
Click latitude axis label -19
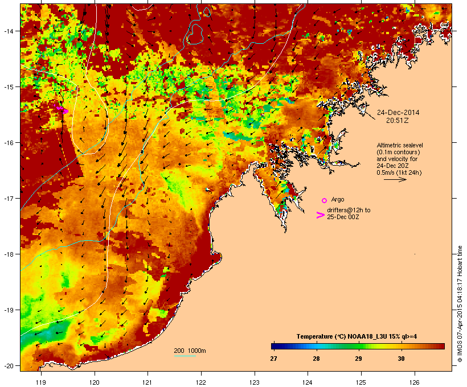[x=8, y=310]
